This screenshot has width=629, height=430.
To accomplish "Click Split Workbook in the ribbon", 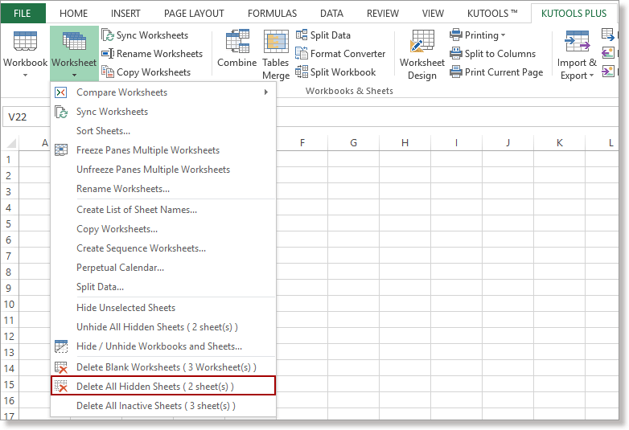I will (335, 72).
